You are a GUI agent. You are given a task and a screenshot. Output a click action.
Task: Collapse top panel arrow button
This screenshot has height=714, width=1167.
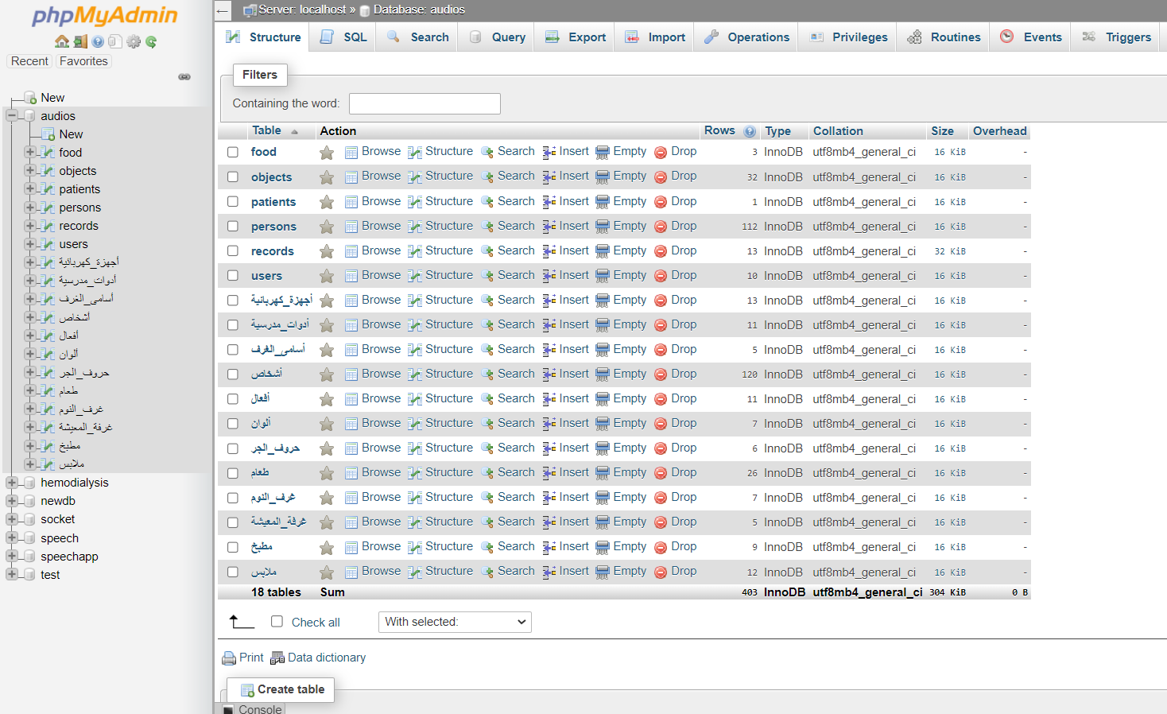223,10
